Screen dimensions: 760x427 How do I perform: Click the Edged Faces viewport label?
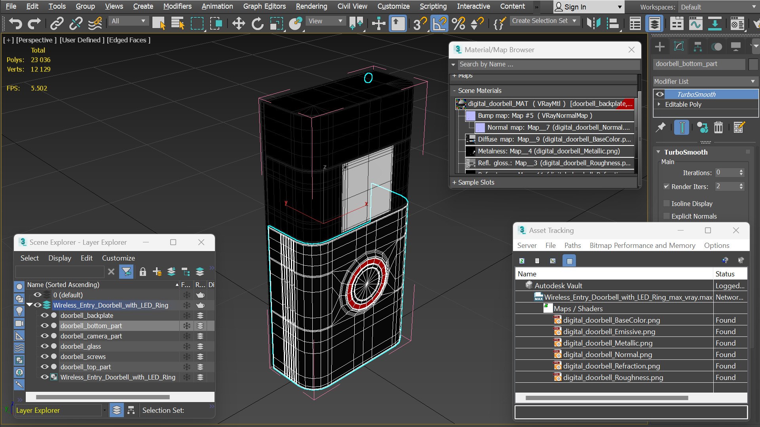[129, 40]
